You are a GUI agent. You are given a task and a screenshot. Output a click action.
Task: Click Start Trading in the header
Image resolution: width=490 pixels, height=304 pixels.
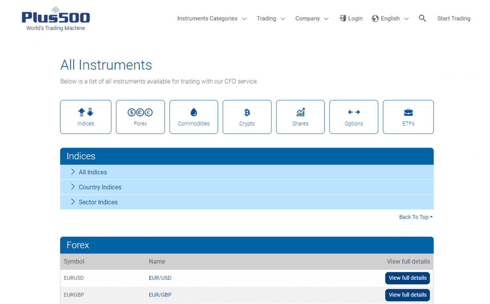coord(454,18)
